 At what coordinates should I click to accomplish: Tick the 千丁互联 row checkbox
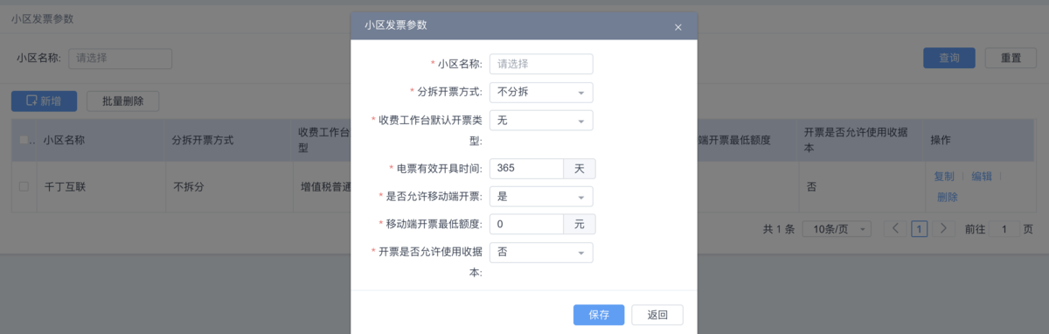[24, 185]
